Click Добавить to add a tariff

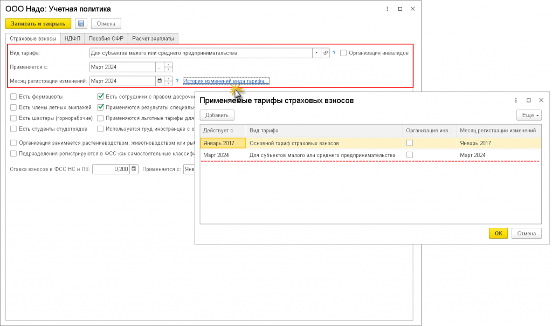(x=217, y=116)
